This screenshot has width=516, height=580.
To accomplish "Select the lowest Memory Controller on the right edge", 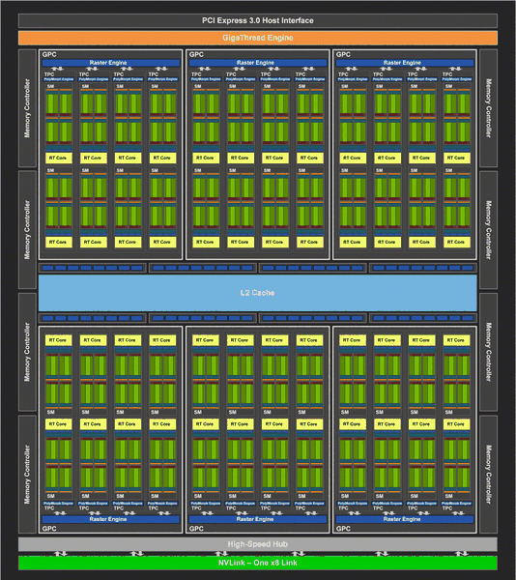I will [x=488, y=475].
